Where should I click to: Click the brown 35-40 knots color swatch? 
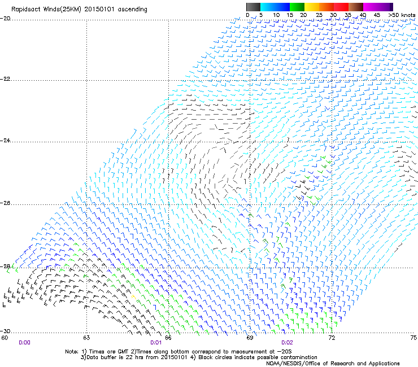356,7
